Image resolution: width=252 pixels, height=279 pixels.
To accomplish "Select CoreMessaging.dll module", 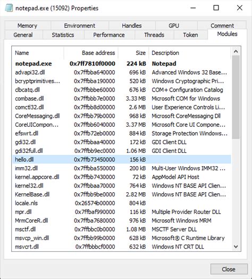I will point(122,116).
